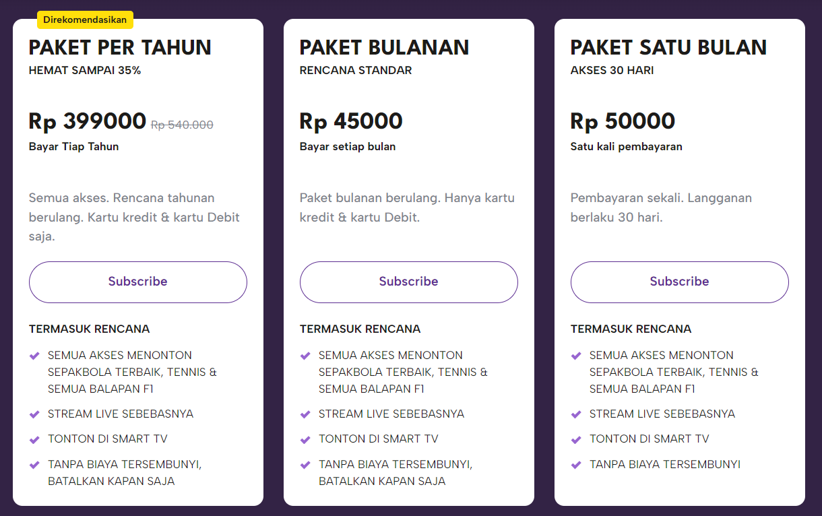Click the checkmark beside STREAM LIVE in yearly plan
822x516 pixels.
click(x=34, y=414)
